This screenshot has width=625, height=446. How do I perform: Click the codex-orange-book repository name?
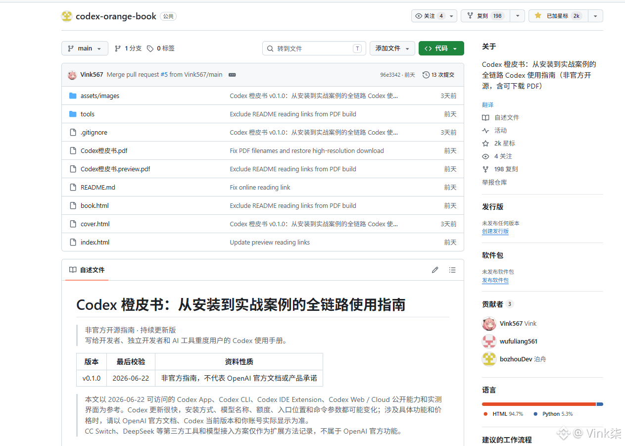pyautogui.click(x=116, y=16)
